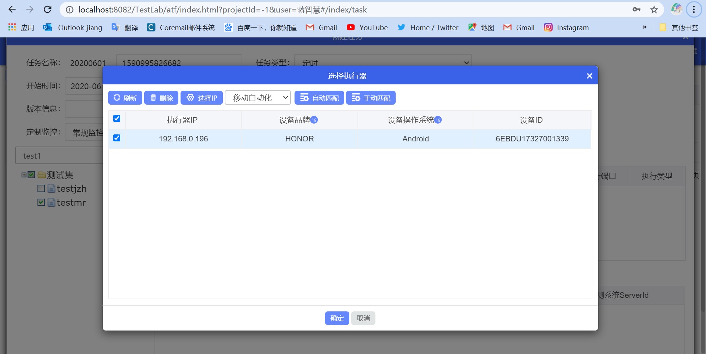Image resolution: width=706 pixels, height=354 pixels.
Task: Open the 选IP gear settings icon
Action: pyautogui.click(x=191, y=98)
